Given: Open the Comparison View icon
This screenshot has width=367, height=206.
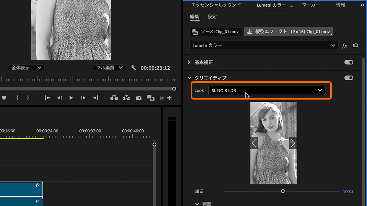Looking at the screenshot, I should point(151,98).
